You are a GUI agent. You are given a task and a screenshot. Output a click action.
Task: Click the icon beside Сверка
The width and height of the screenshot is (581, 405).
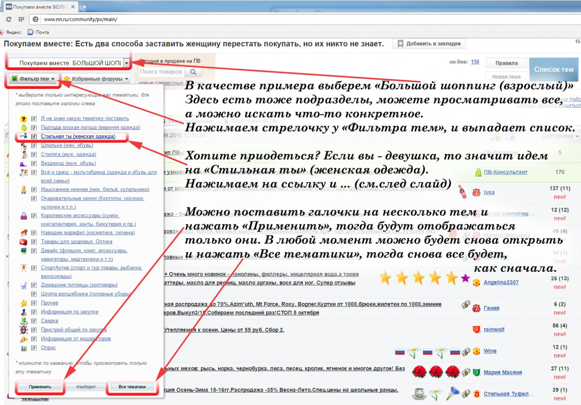click(x=24, y=321)
